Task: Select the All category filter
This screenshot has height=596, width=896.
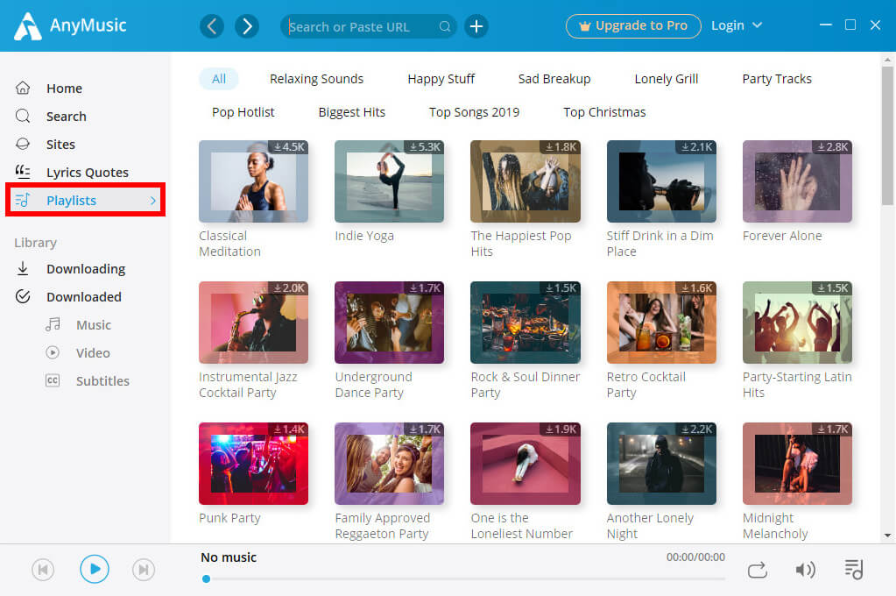Action: [219, 79]
